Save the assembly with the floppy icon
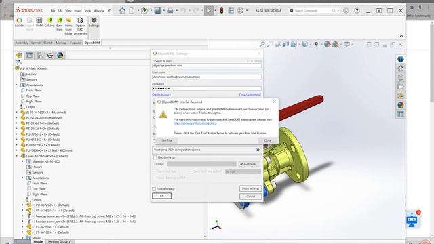The height and width of the screenshot is (244, 434). coord(157,11)
